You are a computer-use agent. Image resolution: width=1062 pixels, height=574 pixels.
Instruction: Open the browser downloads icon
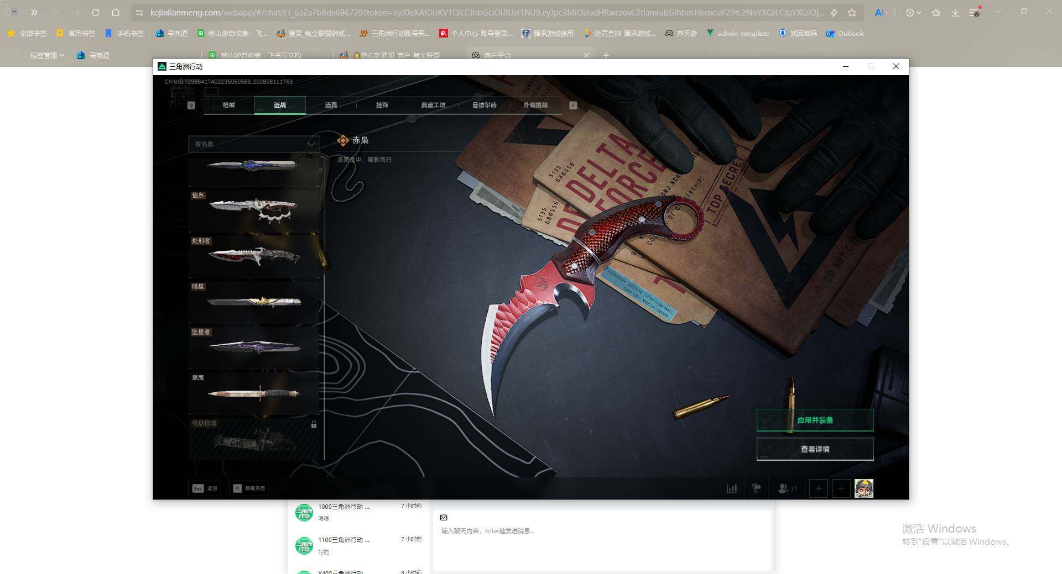point(955,12)
